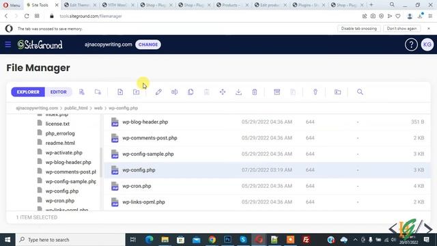
Task: Select wp-cron.php in folder tree
Action: coord(60,200)
